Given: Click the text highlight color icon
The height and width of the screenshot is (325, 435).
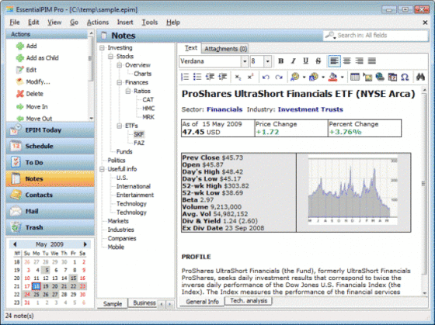Looking at the screenshot, I should click(294, 77).
